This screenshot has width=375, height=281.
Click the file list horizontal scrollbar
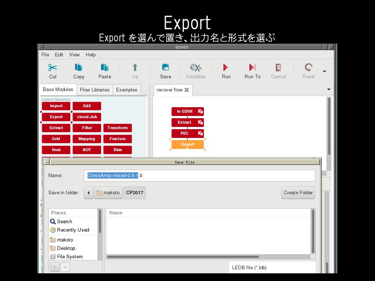coord(183,257)
